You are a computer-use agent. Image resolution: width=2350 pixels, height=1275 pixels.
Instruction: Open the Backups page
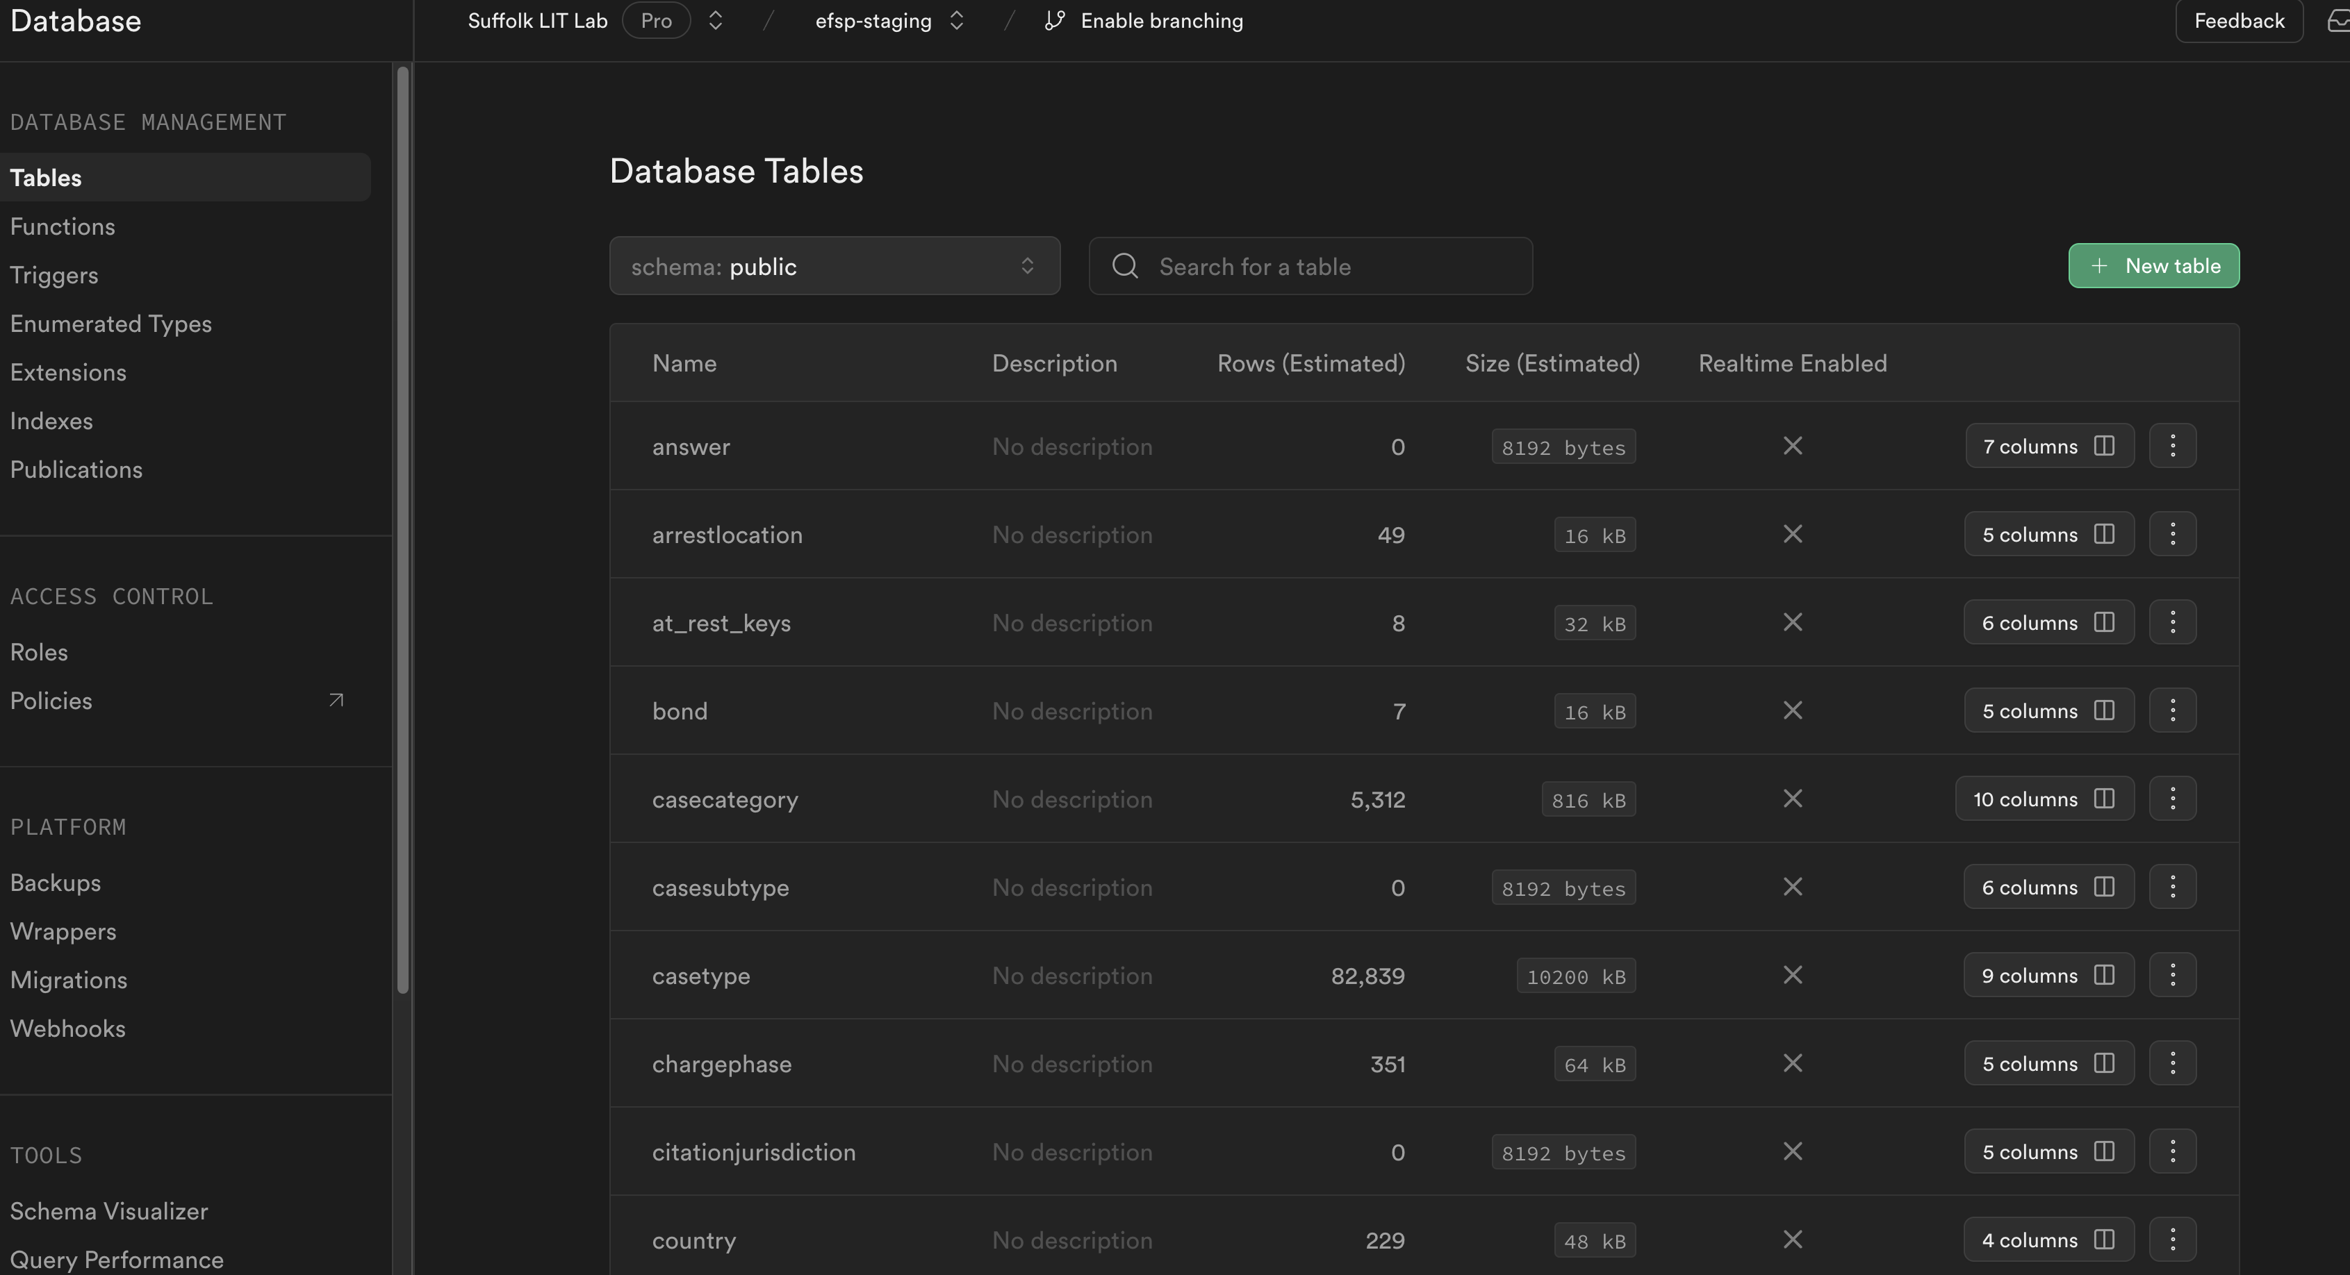pyautogui.click(x=56, y=883)
